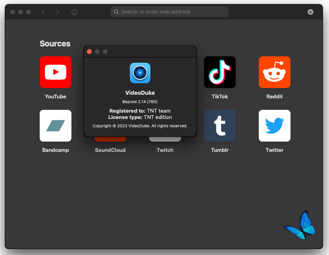The image size is (329, 255).
Task: Click the 'License type: TNT edition' line
Action: tap(140, 117)
